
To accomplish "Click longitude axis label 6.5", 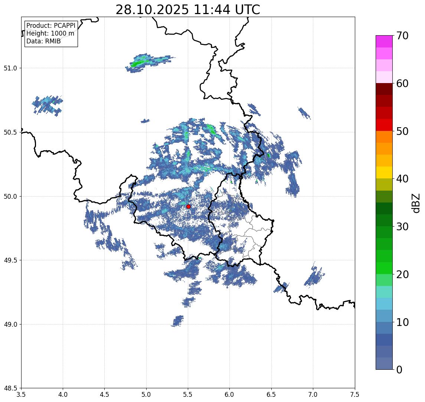I will [x=272, y=395].
